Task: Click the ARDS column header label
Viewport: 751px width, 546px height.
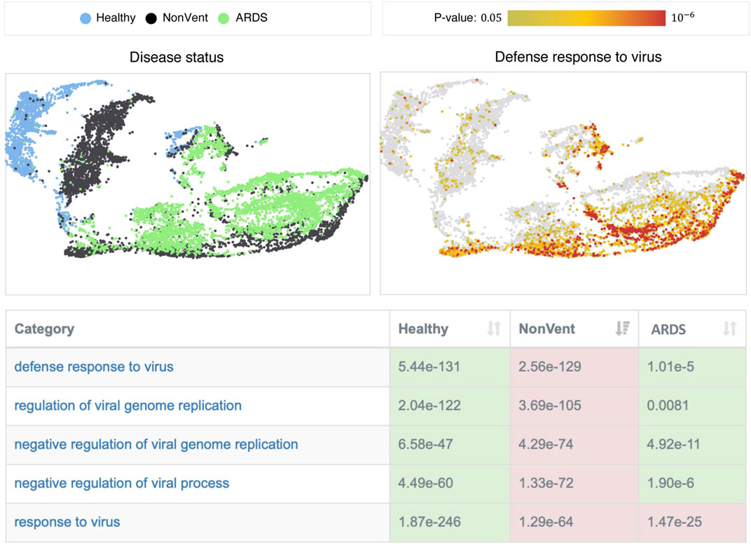Action: click(x=668, y=329)
